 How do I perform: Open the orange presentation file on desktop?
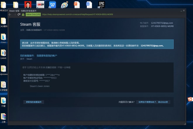pyautogui.click(x=77, y=5)
